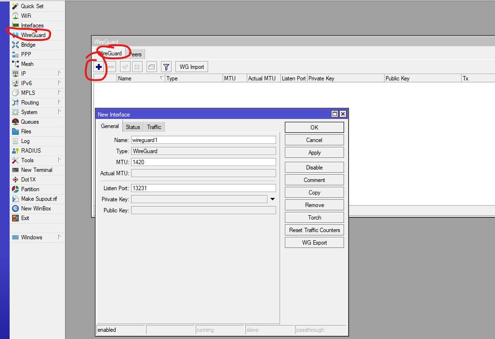Sort by the Actual MTU column header
The width and height of the screenshot is (495, 339).
(x=264, y=78)
